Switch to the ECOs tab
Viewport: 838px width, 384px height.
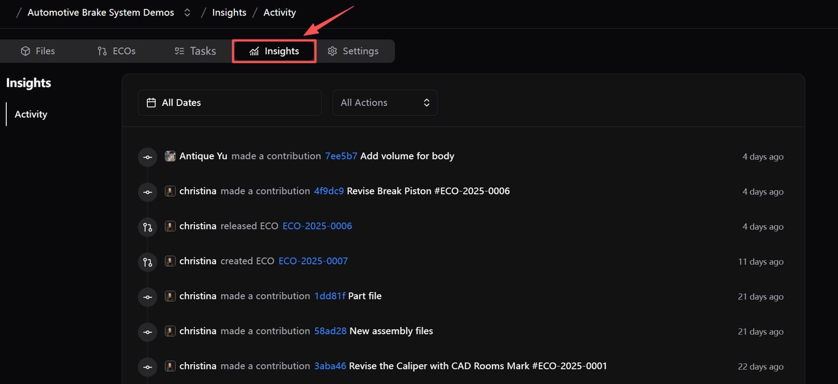[117, 51]
